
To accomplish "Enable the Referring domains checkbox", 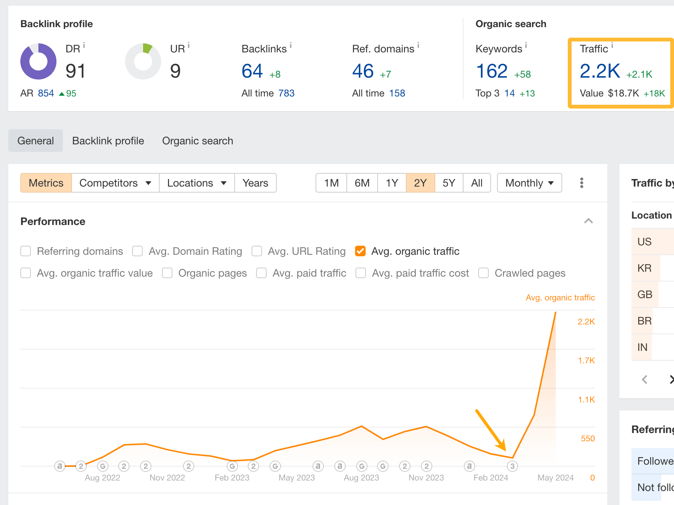I will (x=25, y=251).
